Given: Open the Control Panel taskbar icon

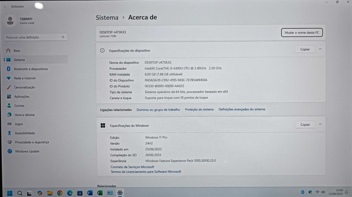Looking at the screenshot, I should coord(110,193).
